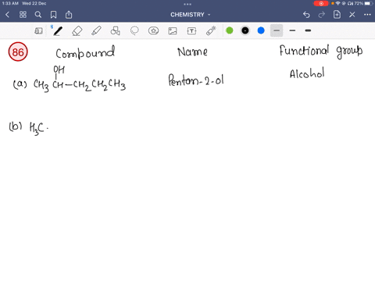Viewport: 375px width, 281px height.
Task: Tap the circled question number 86
Action: [x=18, y=52]
